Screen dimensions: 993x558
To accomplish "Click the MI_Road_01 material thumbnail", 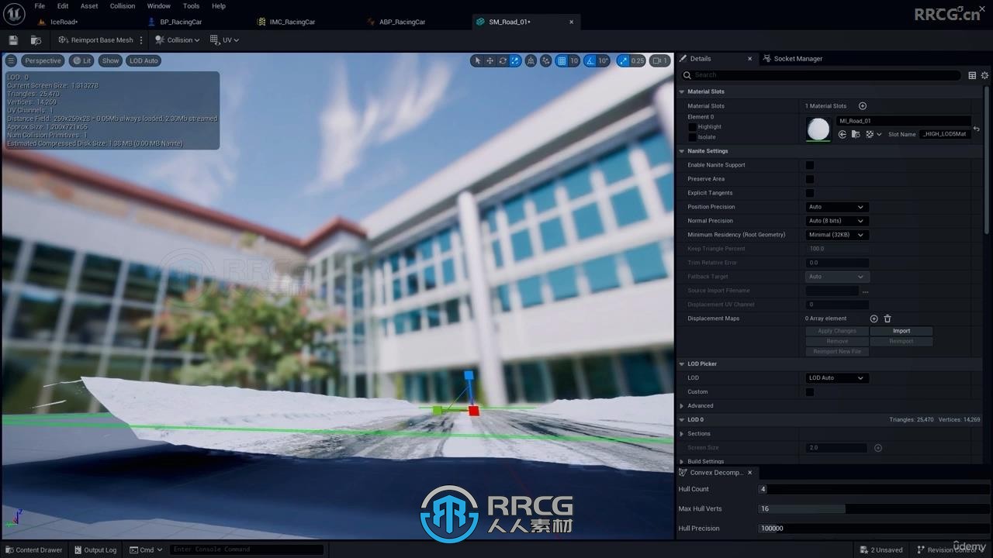I will (x=818, y=129).
